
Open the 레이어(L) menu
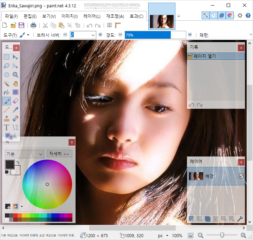point(92,16)
